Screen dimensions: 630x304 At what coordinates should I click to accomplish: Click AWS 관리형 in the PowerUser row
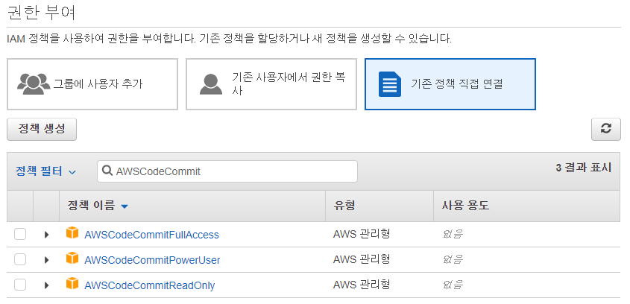point(362,259)
